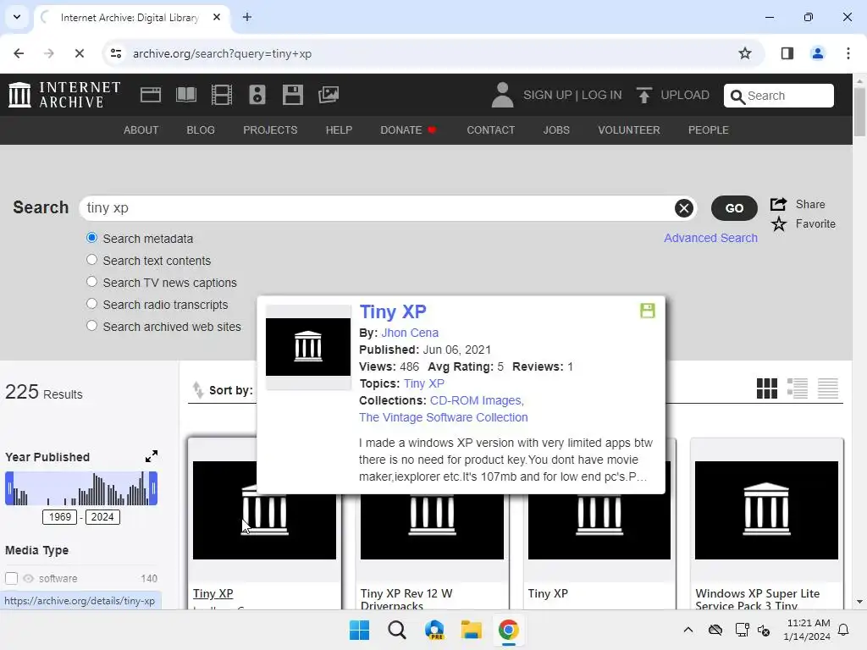Open Chrome profile icon

[817, 53]
